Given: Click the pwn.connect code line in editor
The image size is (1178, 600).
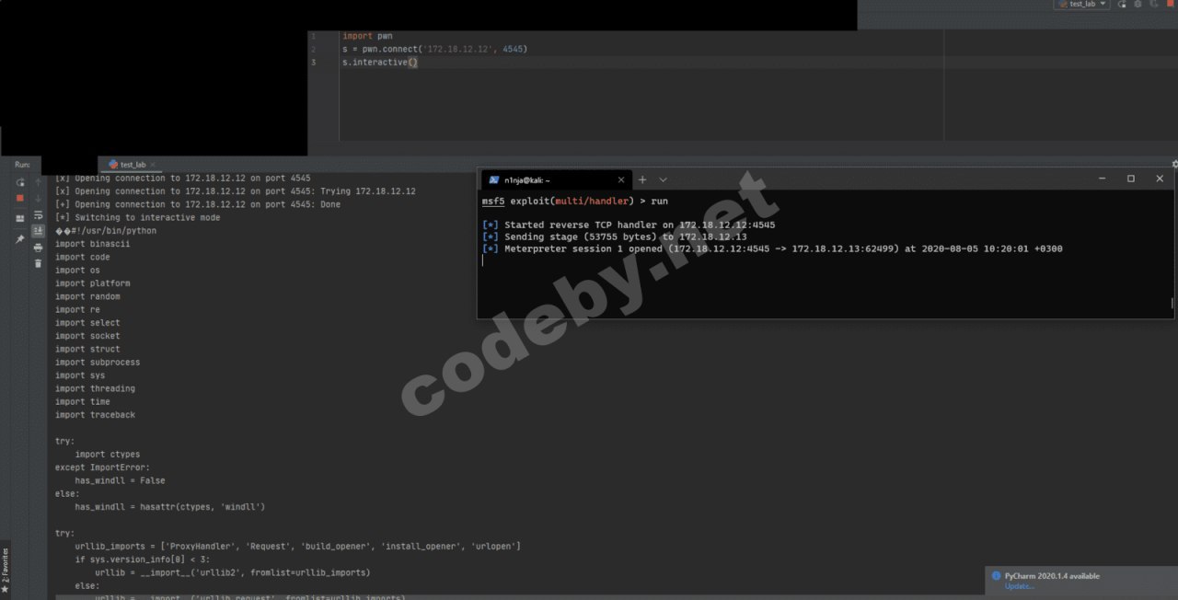Looking at the screenshot, I should tap(434, 49).
